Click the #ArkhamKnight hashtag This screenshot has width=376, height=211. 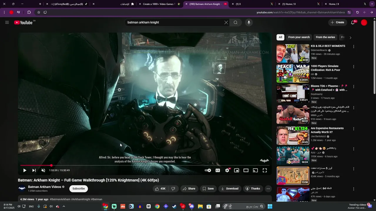tap(81, 199)
